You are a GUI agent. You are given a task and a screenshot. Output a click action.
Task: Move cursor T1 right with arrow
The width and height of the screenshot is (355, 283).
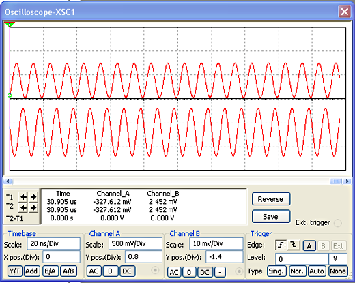pyautogui.click(x=33, y=196)
